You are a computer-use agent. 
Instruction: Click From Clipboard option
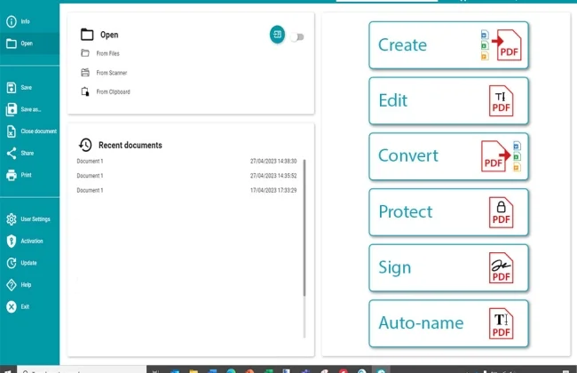pyautogui.click(x=111, y=91)
